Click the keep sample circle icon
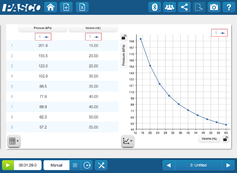Image resolution: width=237 pixels, height=173 pixels. (x=87, y=165)
